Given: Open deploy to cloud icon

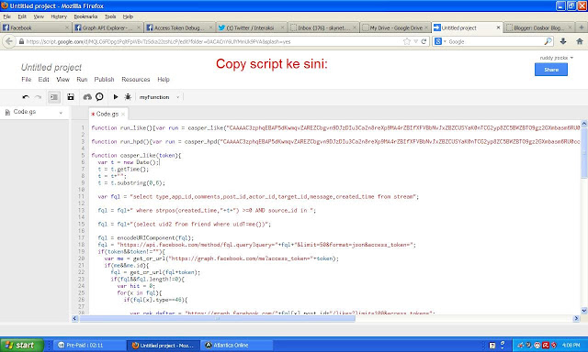Looking at the screenshot, I should [x=87, y=97].
